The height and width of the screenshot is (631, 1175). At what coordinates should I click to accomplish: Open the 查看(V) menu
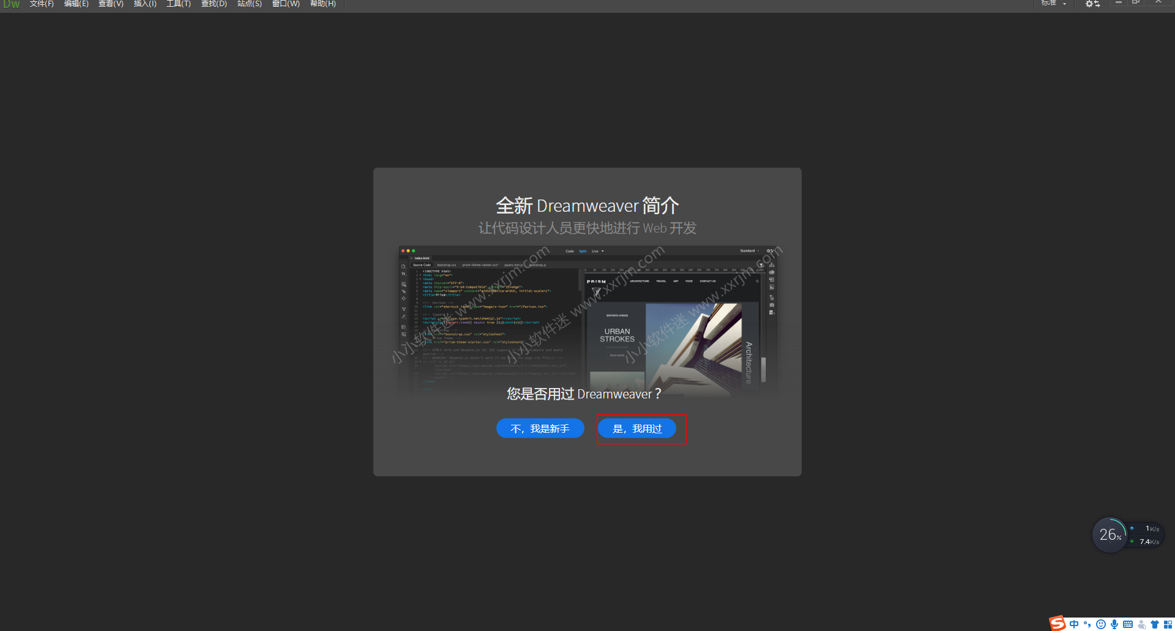pos(111,4)
